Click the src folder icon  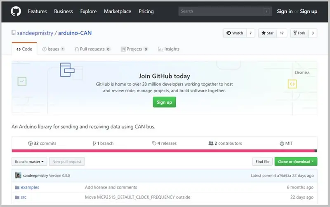pyautogui.click(x=17, y=198)
